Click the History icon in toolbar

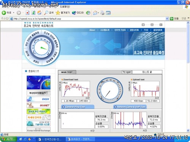point(88,13)
